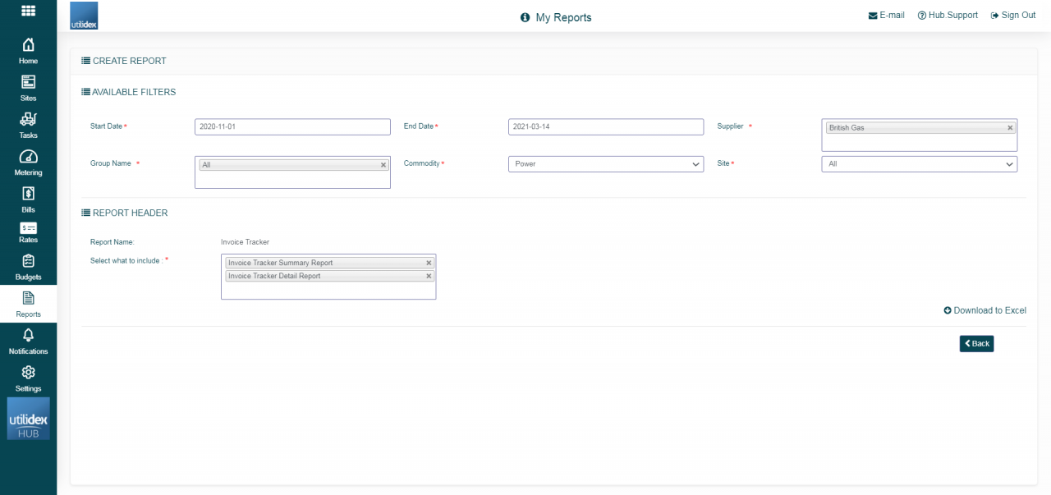This screenshot has width=1051, height=495.
Task: Remove the British Gas supplier filter
Action: click(1010, 127)
